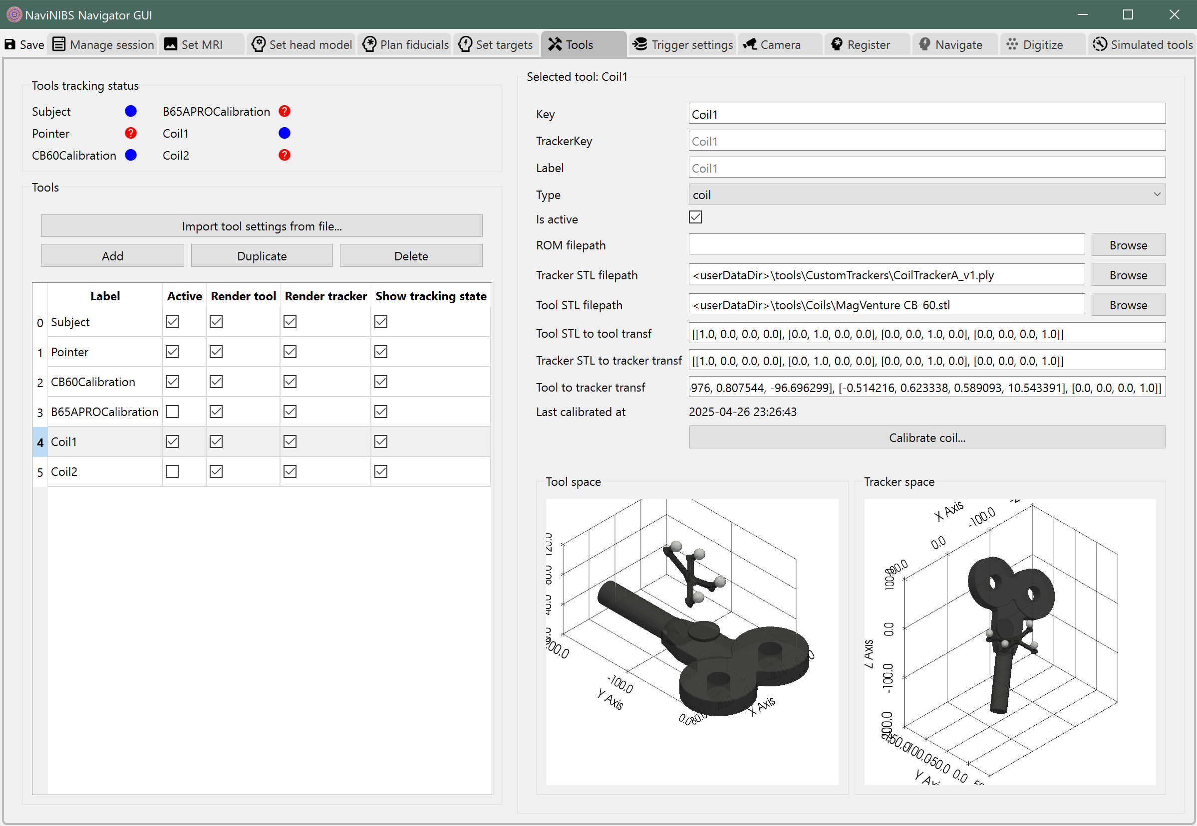Click the empty ROM filepath field
This screenshot has height=826, width=1197.
point(886,244)
